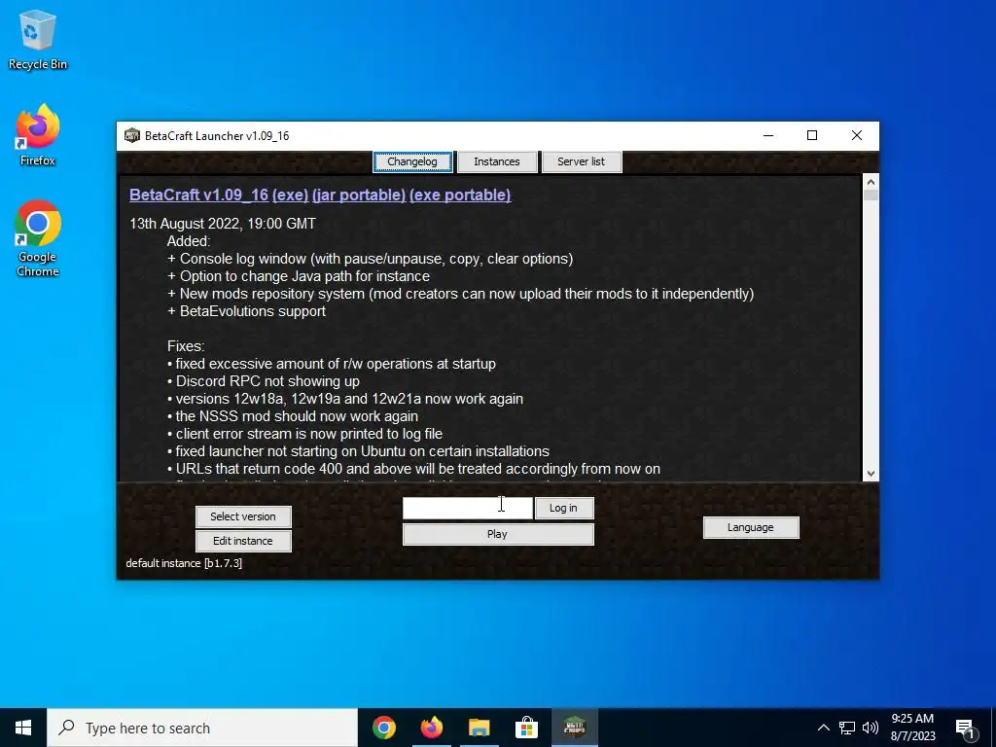
Task: Maximize the BetaCraft Launcher window
Action: coord(812,135)
